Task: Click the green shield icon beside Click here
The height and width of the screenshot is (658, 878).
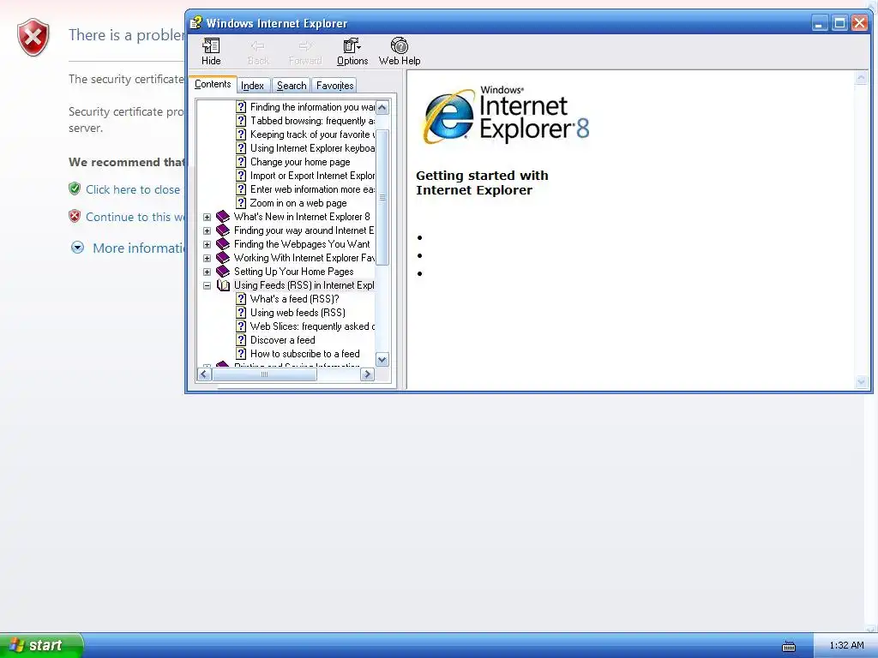Action: pos(75,188)
